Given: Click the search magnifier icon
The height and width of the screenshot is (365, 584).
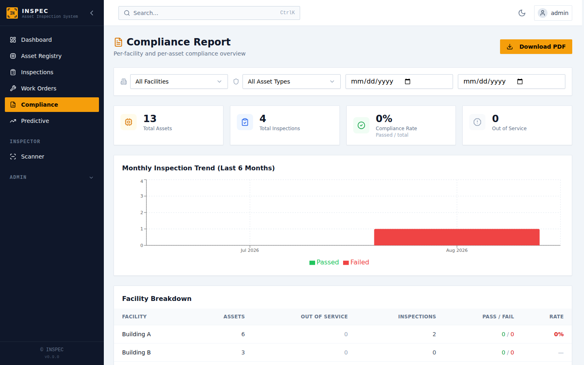Looking at the screenshot, I should (127, 13).
